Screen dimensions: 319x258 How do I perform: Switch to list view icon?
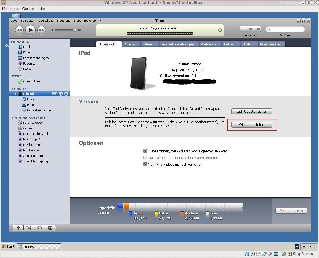click(243, 29)
